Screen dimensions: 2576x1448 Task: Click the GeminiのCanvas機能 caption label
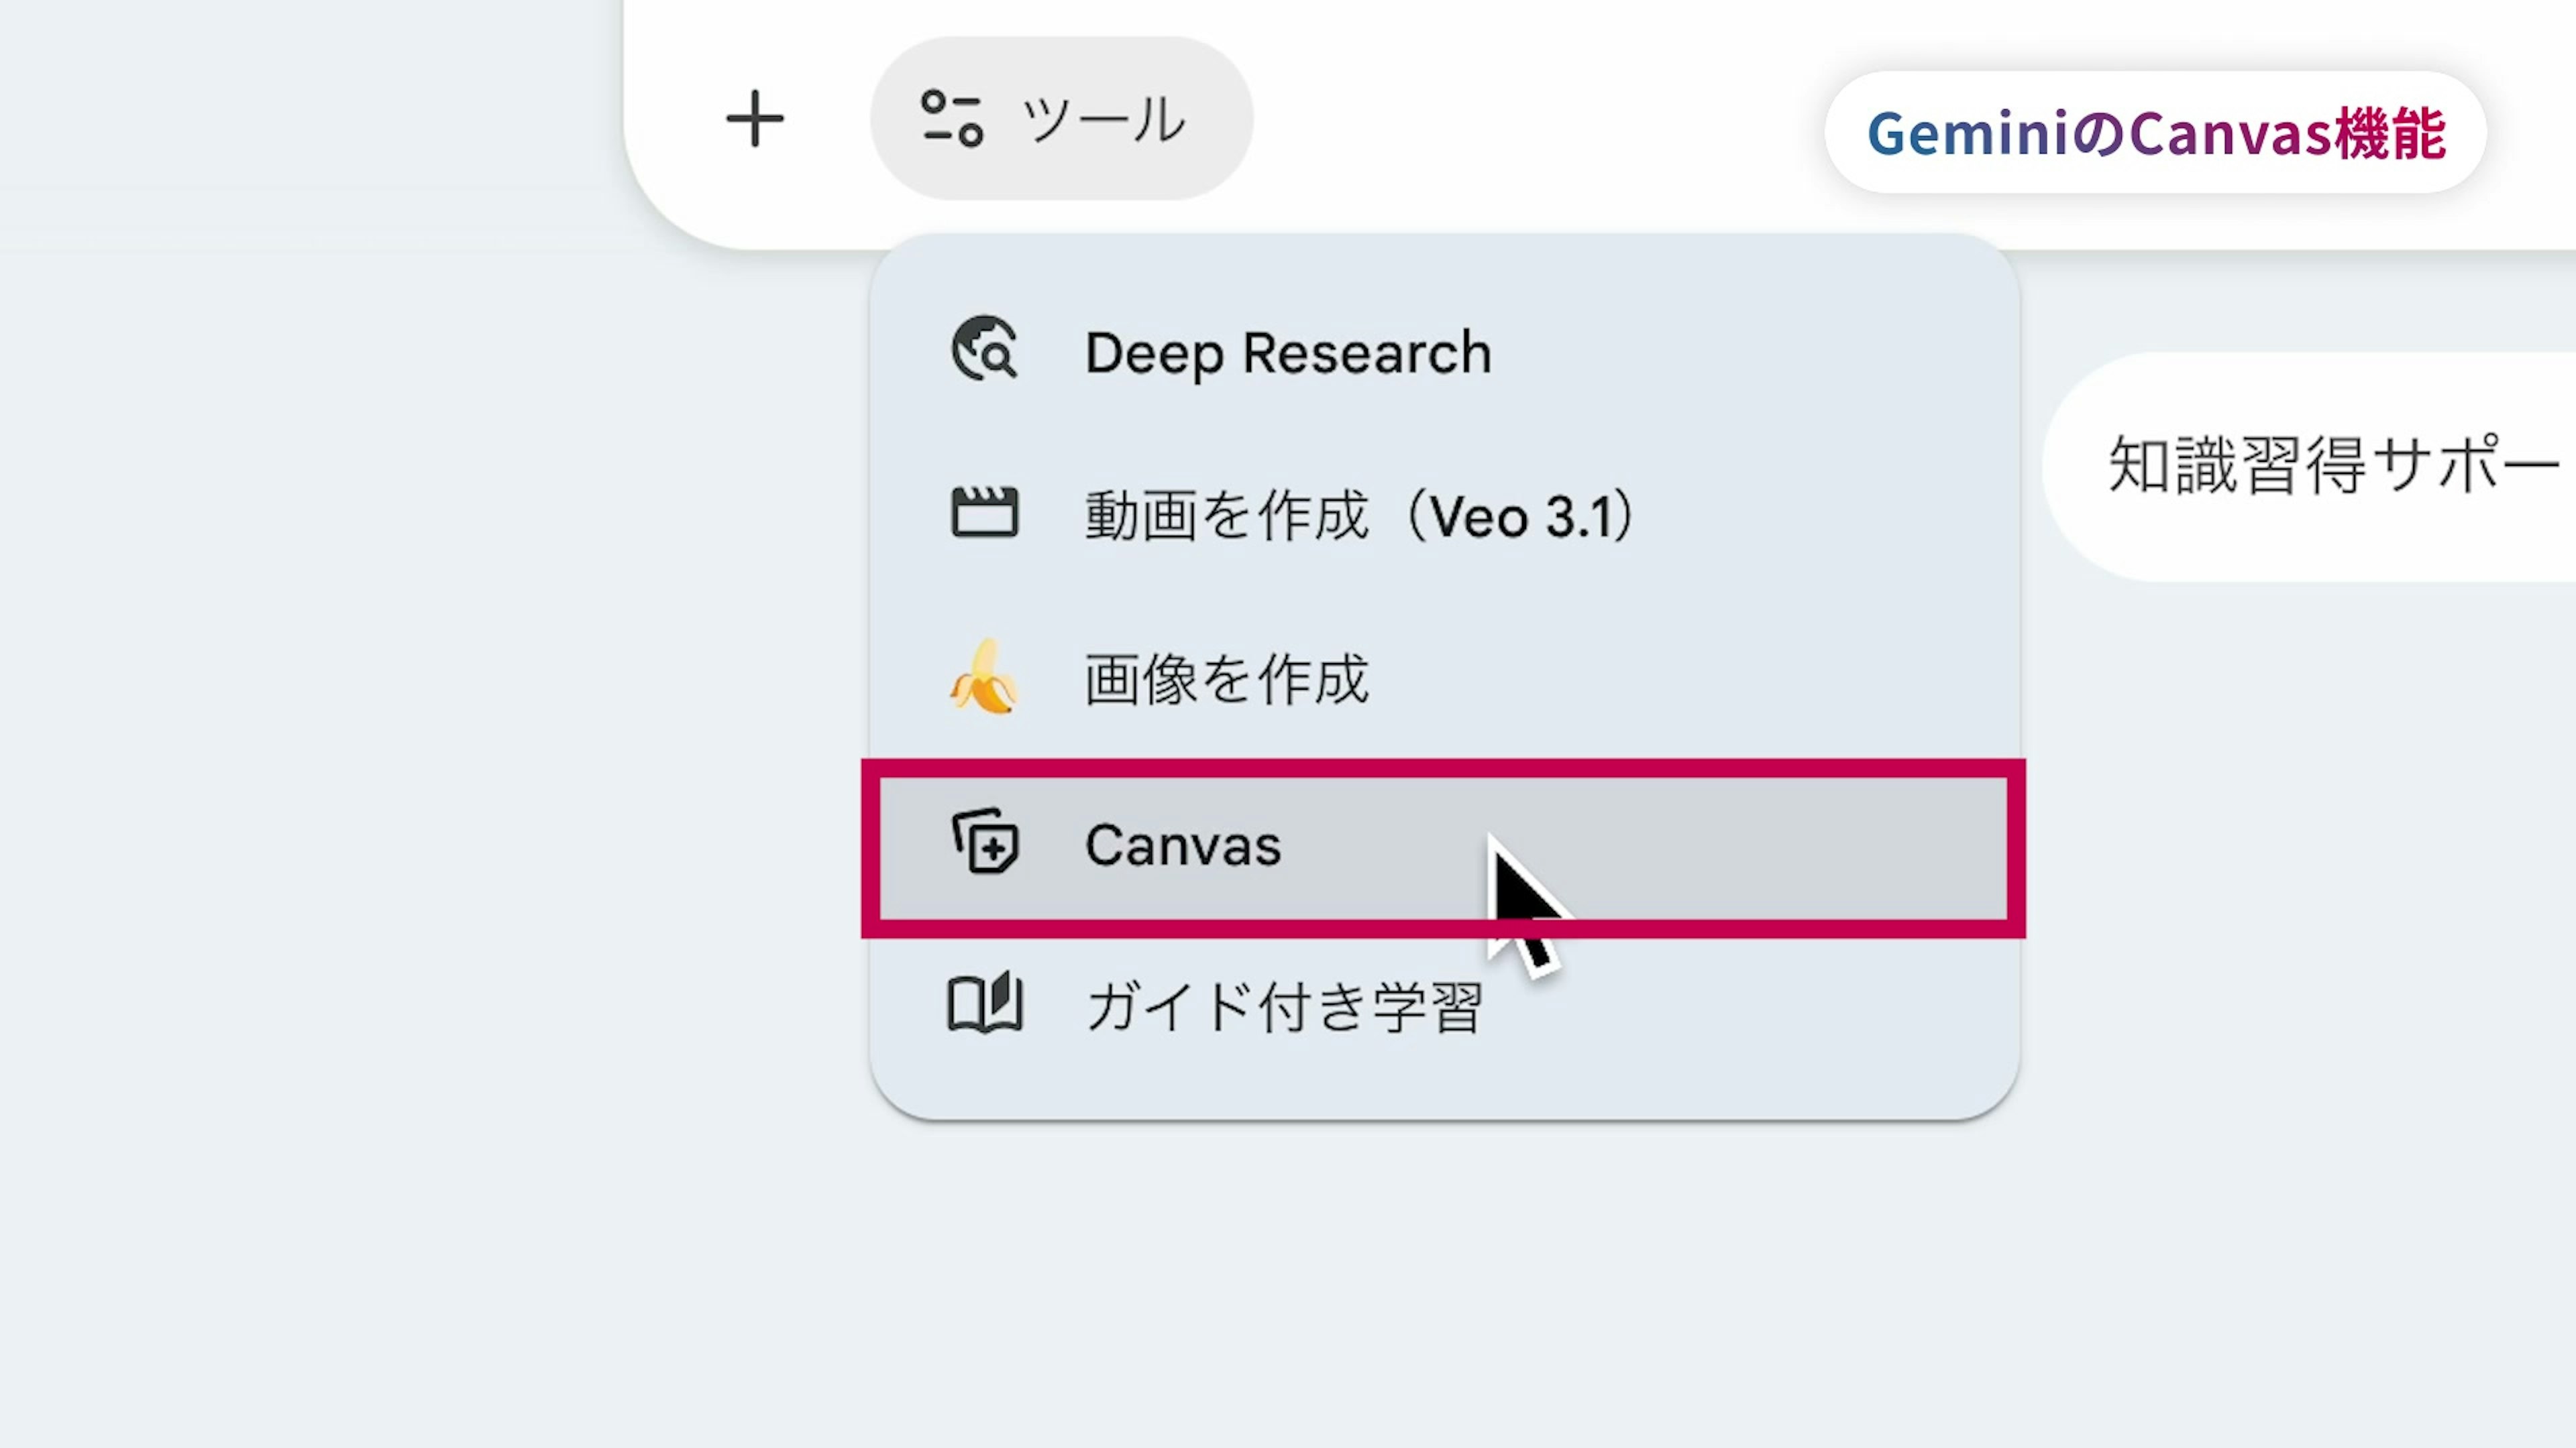tap(2155, 133)
